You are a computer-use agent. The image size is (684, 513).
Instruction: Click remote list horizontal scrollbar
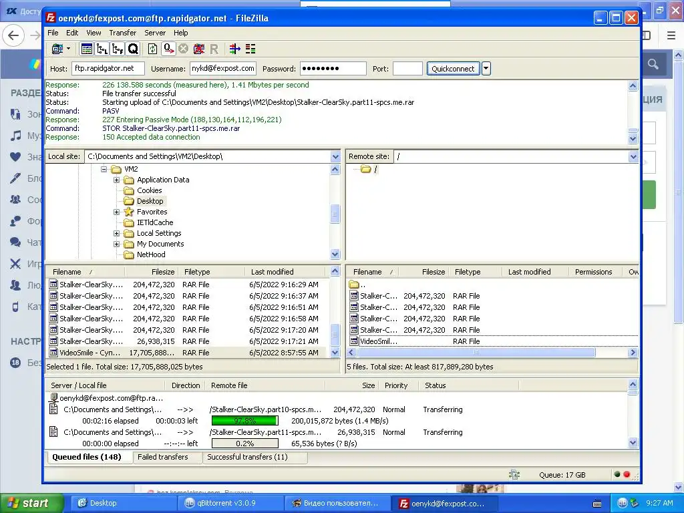click(476, 353)
